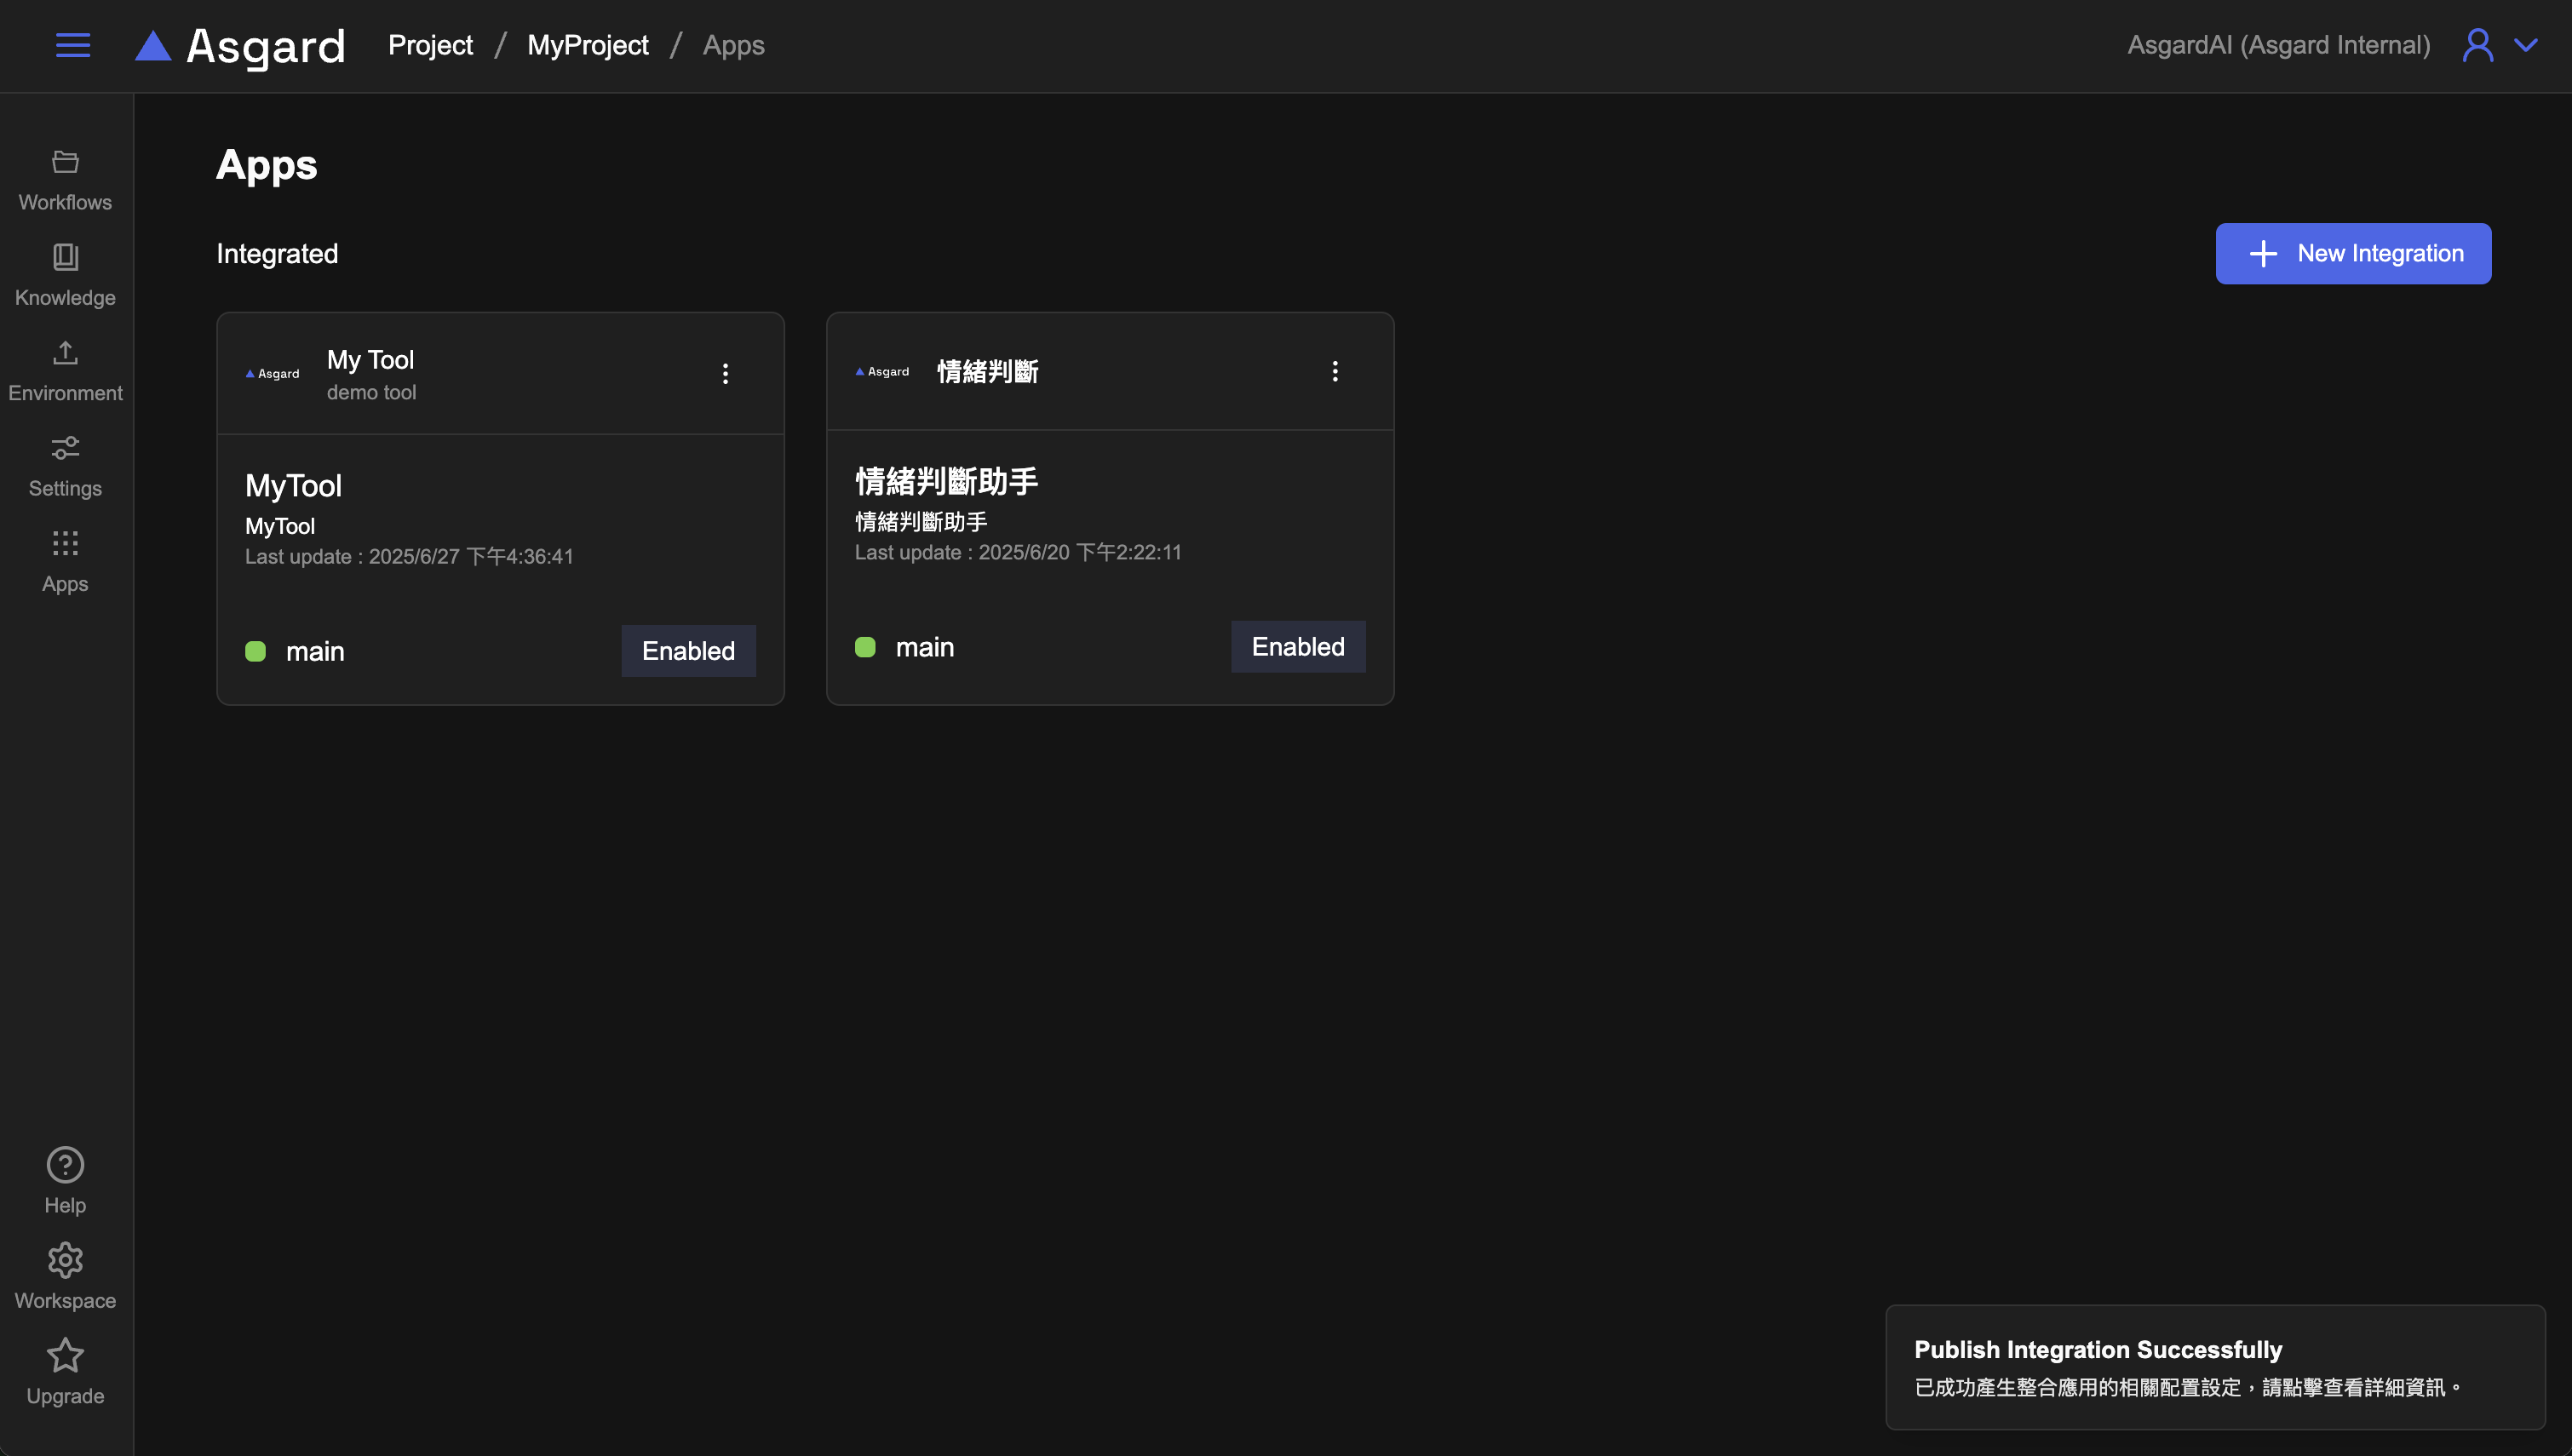
Task: Open the three-dot menu on My Tool card
Action: click(x=725, y=374)
